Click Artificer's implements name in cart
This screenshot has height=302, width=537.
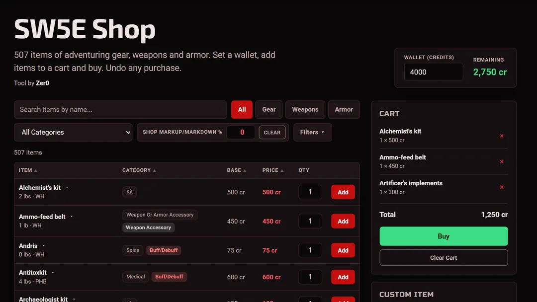coord(411,183)
